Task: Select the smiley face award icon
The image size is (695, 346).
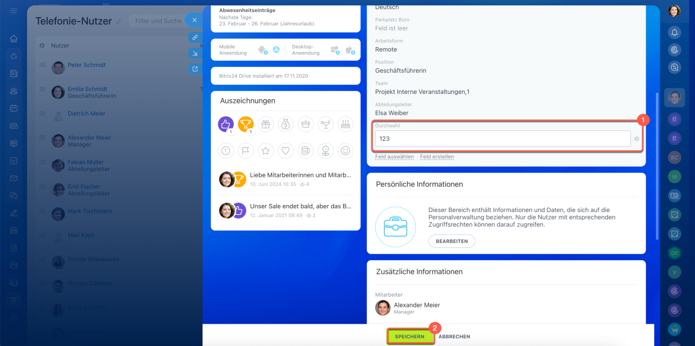Action: pos(345,150)
